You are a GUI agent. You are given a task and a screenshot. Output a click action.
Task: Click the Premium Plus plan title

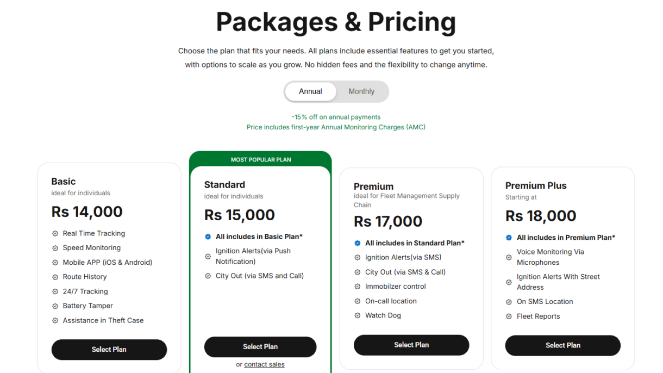pos(535,185)
